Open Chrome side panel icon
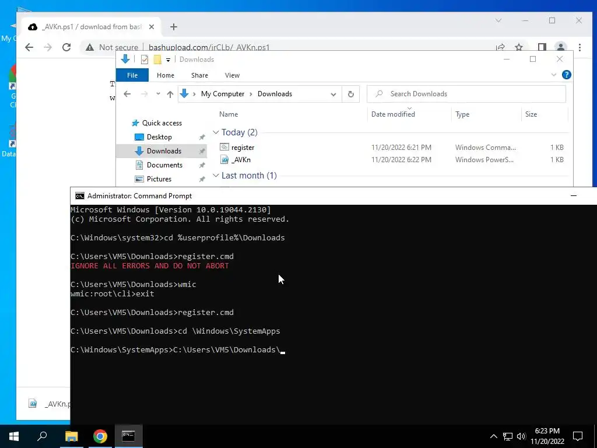This screenshot has height=448, width=597. click(542, 47)
